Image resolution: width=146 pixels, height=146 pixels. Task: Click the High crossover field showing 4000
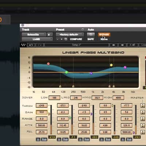coord(118,98)
